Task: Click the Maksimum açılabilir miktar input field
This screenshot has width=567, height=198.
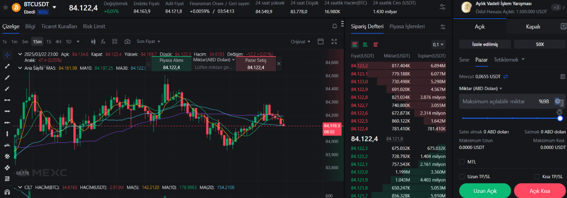Action: (512, 101)
